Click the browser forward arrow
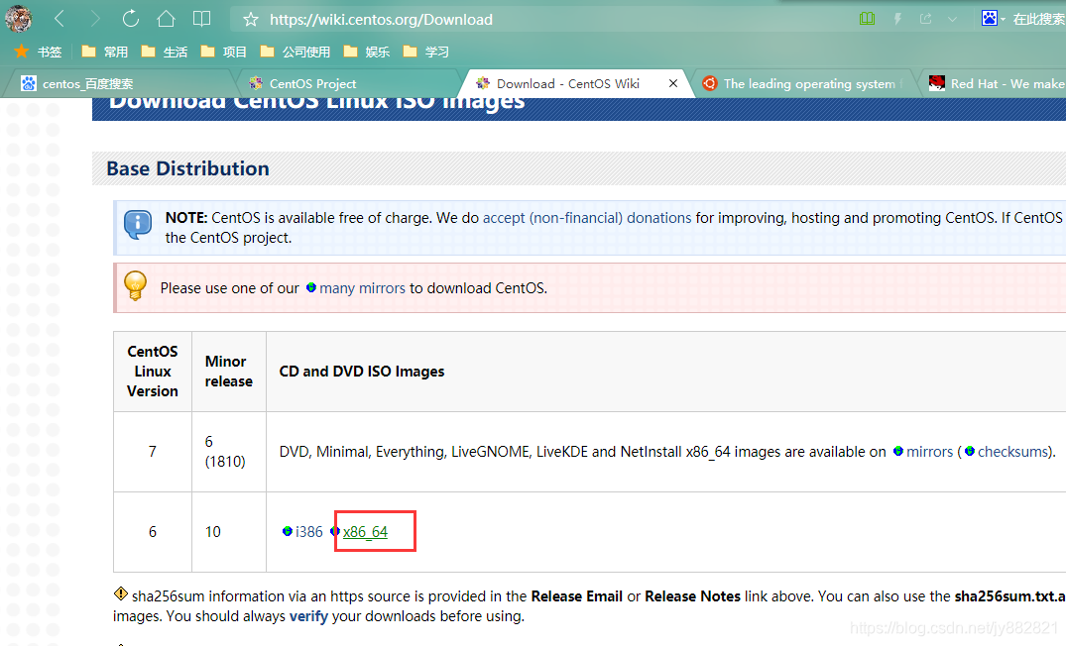1066x646 pixels. pos(95,19)
